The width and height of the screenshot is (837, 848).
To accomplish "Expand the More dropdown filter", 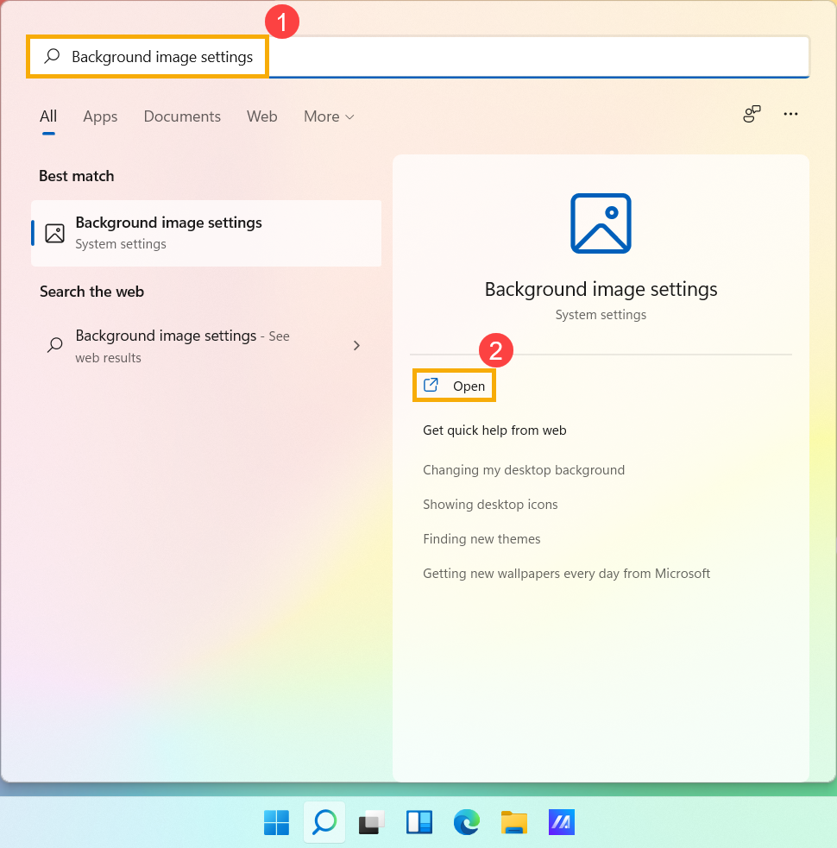I will pyautogui.click(x=329, y=116).
